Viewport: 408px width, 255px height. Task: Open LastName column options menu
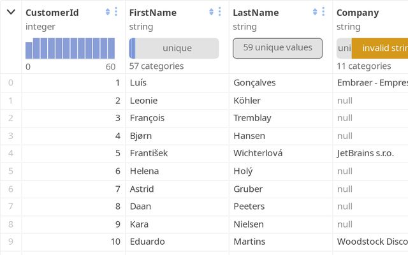click(x=324, y=12)
